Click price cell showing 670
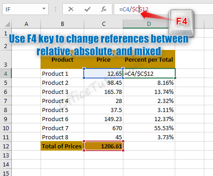This screenshot has height=176, width=213. tap(103, 128)
